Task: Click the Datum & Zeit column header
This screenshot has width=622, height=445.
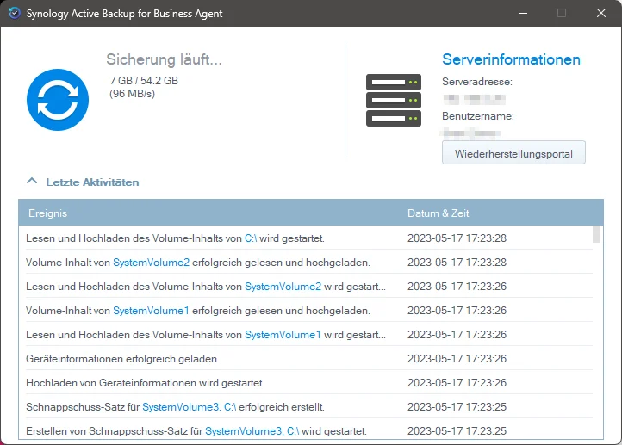Action: pyautogui.click(x=438, y=213)
